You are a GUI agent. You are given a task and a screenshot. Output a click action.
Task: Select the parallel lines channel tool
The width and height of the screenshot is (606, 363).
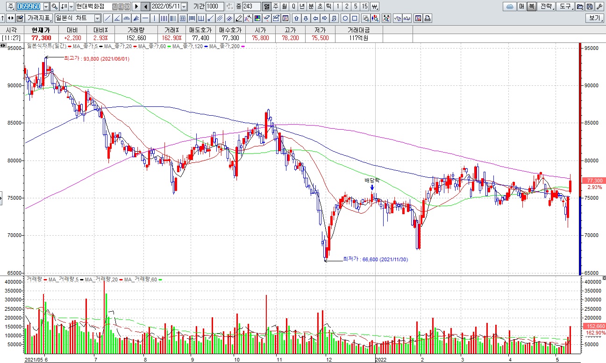pyautogui.click(x=219, y=18)
